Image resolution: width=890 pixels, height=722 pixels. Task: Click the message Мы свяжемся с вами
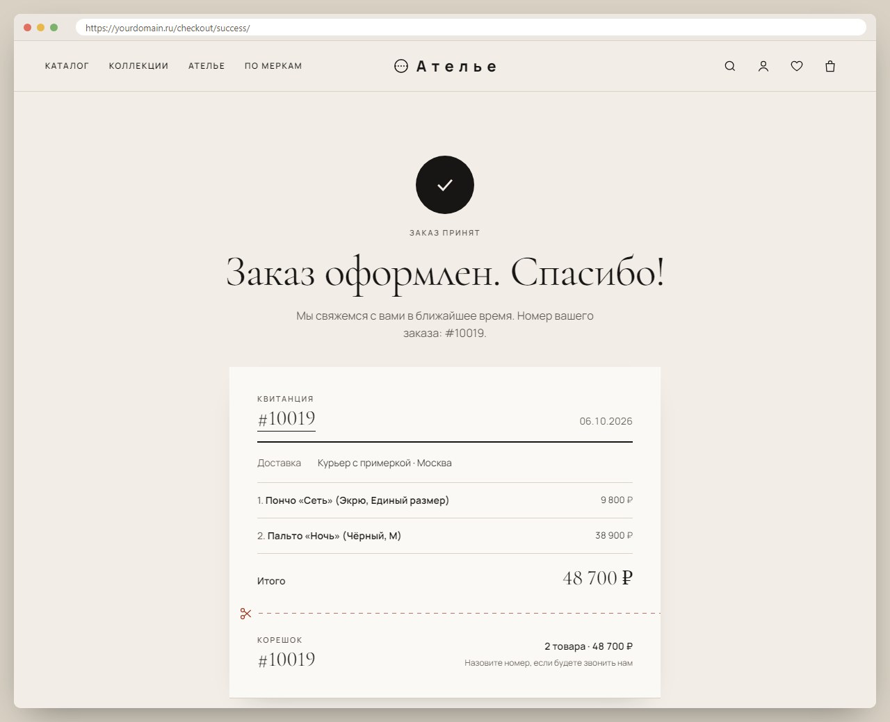(x=445, y=325)
